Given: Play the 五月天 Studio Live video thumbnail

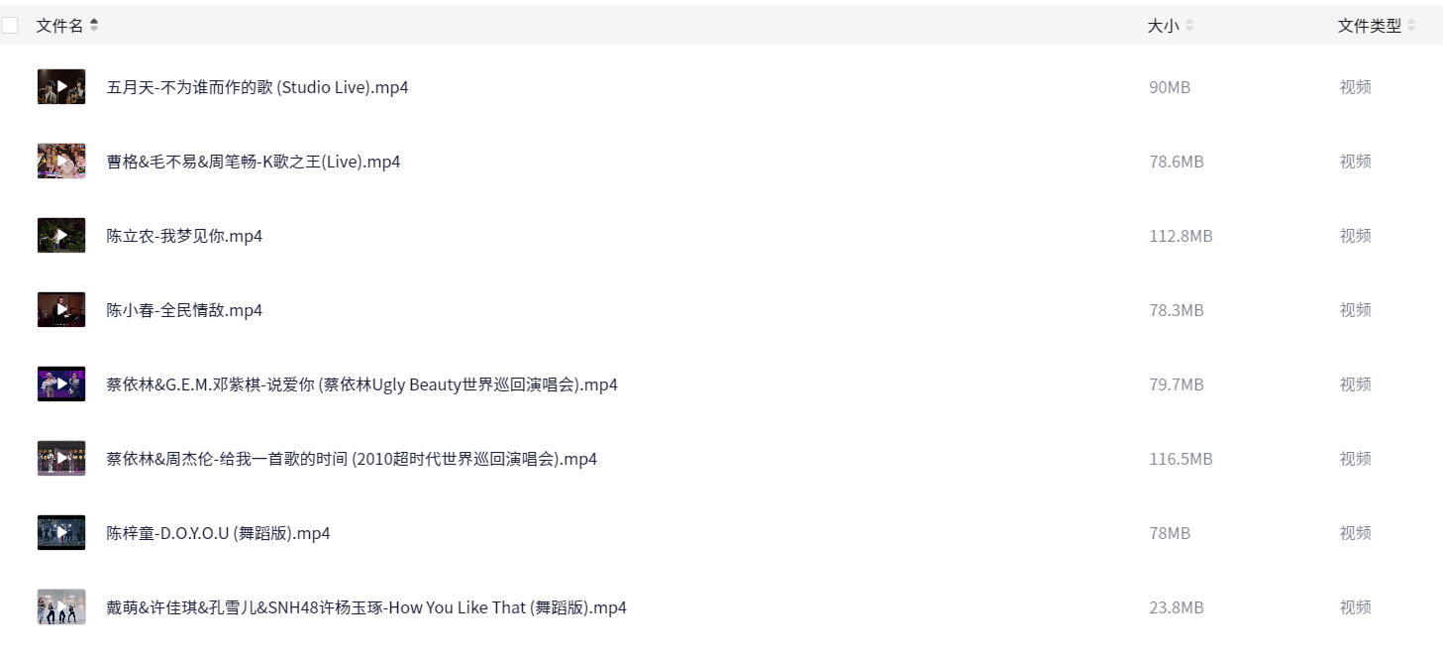Looking at the screenshot, I should [61, 87].
